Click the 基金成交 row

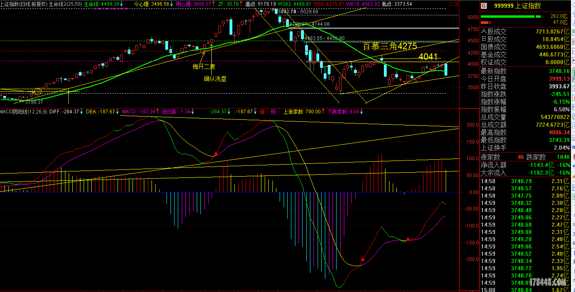coord(525,54)
